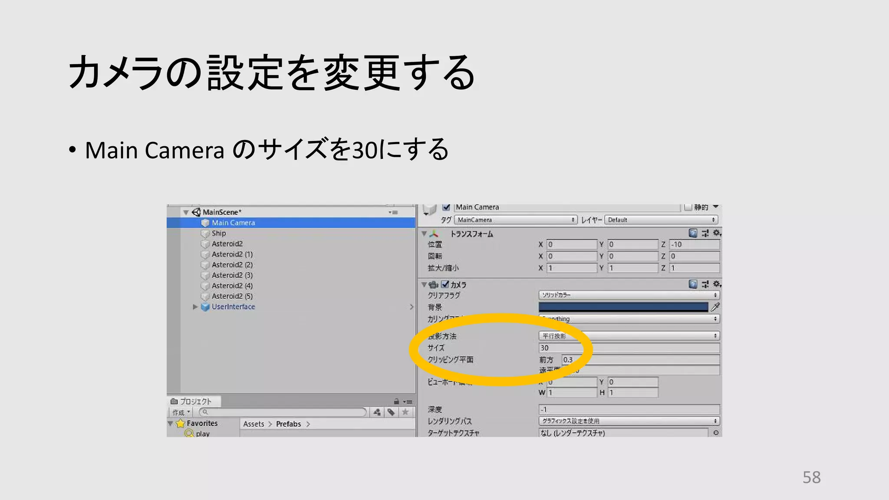
Task: Open the 投影方法 projection dropdown
Action: click(629, 336)
